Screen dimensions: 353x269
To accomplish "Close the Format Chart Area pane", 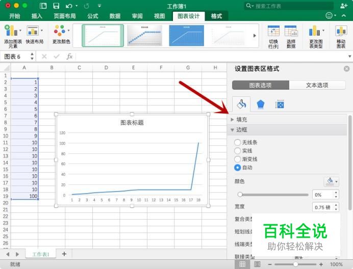I will tap(347, 69).
